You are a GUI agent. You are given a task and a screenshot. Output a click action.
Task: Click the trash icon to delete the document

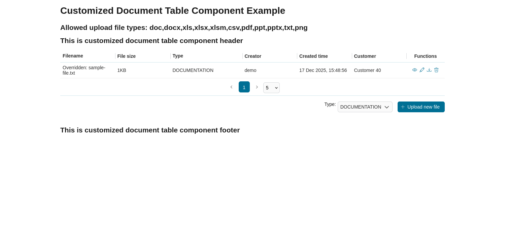click(x=436, y=70)
